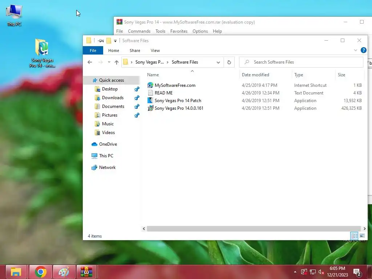Open WinRAR Tools menu
The image size is (372, 279).
pos(160,31)
